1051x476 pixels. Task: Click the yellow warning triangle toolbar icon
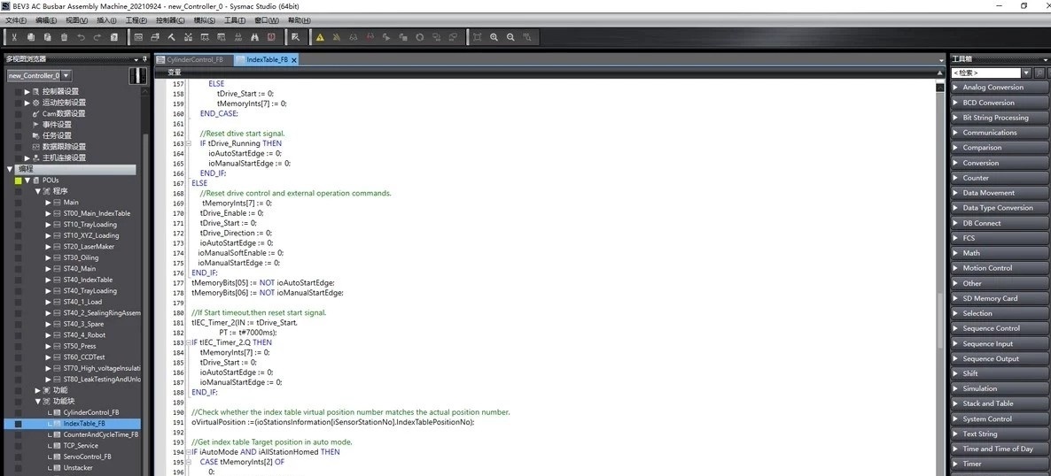point(320,37)
